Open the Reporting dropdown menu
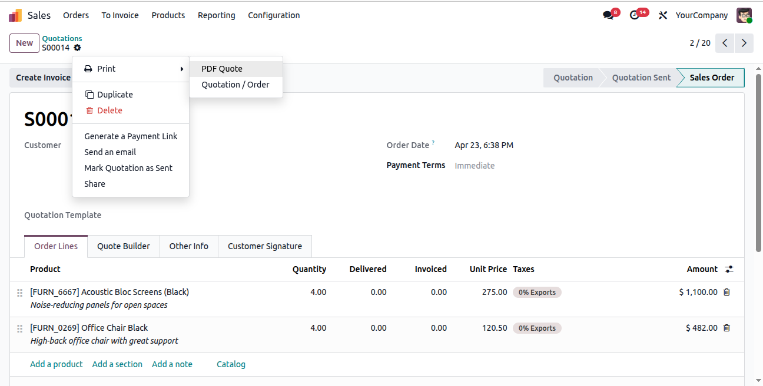 click(217, 15)
